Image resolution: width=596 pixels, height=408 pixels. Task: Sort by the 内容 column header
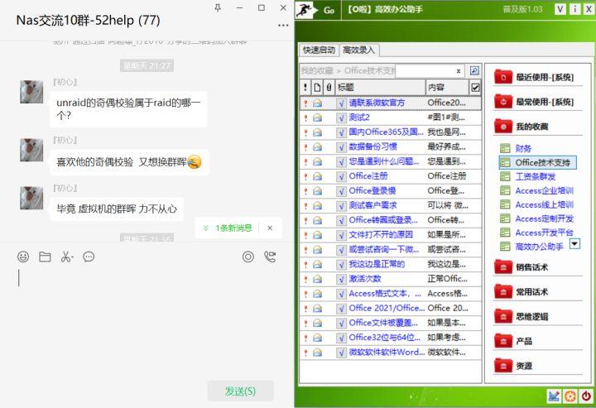(447, 88)
